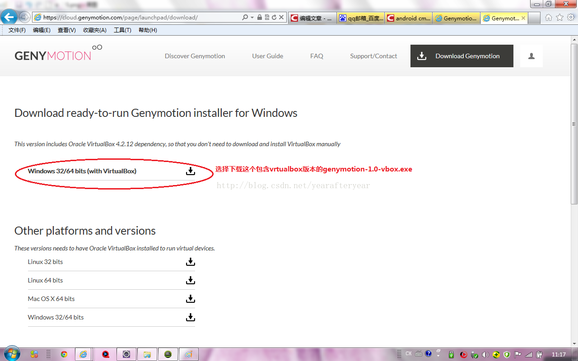The height and width of the screenshot is (361, 578).
Task: Click help question mark in language bar
Action: (428, 354)
